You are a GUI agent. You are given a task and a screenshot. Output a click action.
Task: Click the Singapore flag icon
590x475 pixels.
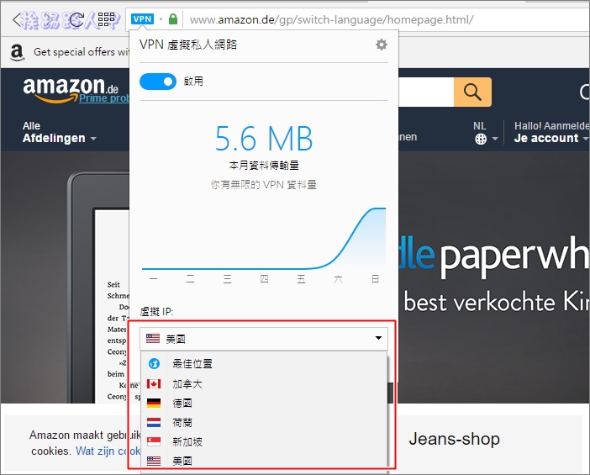tap(154, 441)
